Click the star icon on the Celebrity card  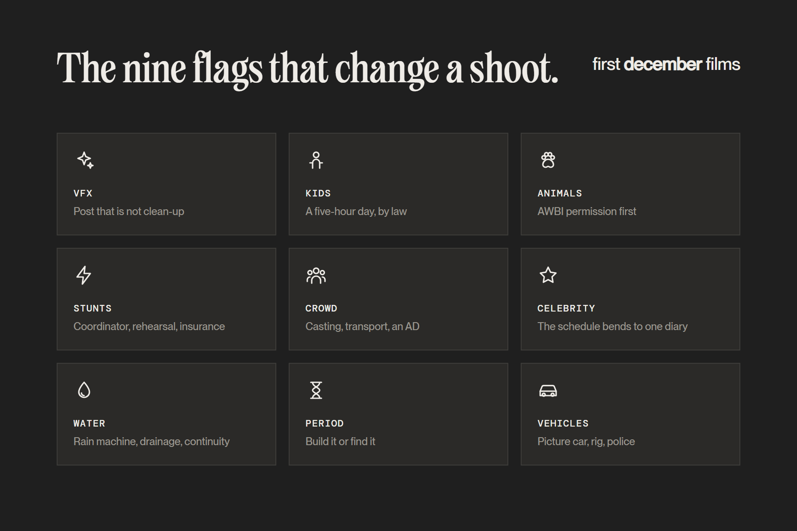(548, 275)
